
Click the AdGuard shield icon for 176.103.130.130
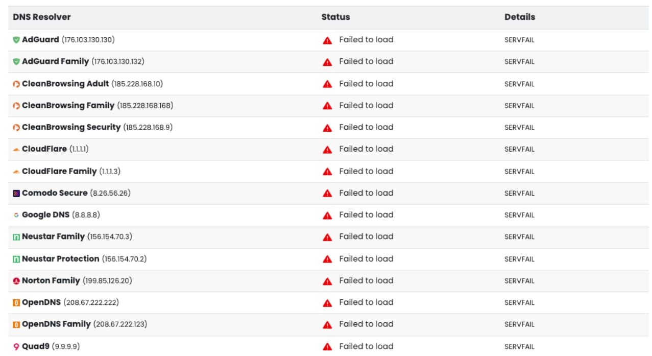(x=16, y=40)
